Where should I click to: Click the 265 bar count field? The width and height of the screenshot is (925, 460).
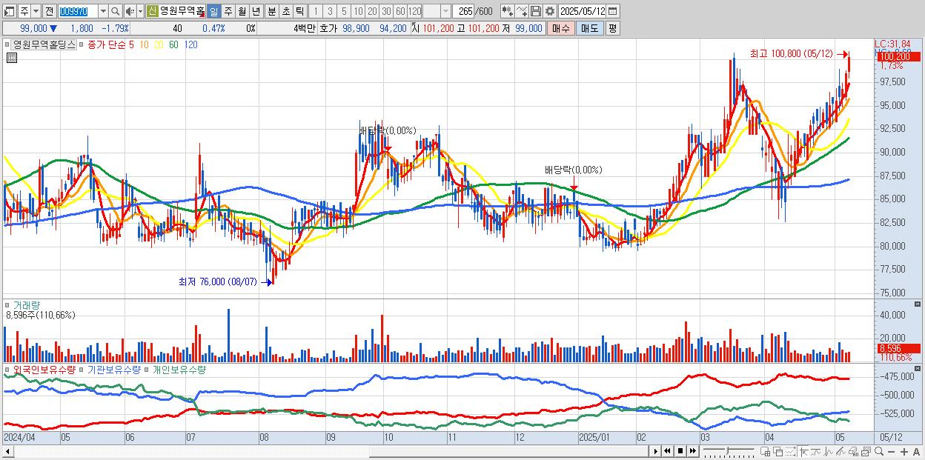point(464,11)
